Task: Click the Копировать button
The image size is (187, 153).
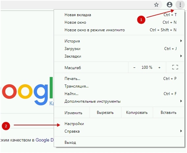Action: pos(137,113)
